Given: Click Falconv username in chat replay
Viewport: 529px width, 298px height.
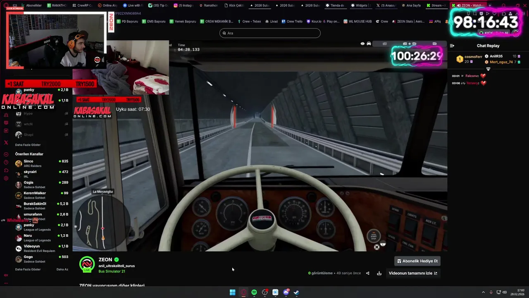Looking at the screenshot, I should 472,76.
